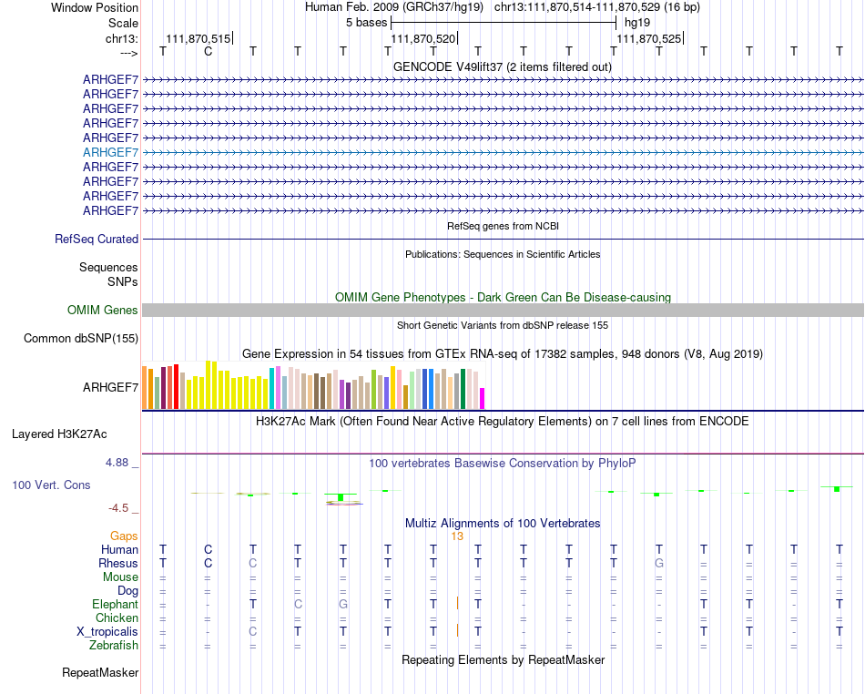Select the Elephant species row label
865x694 pixels.
click(116, 604)
